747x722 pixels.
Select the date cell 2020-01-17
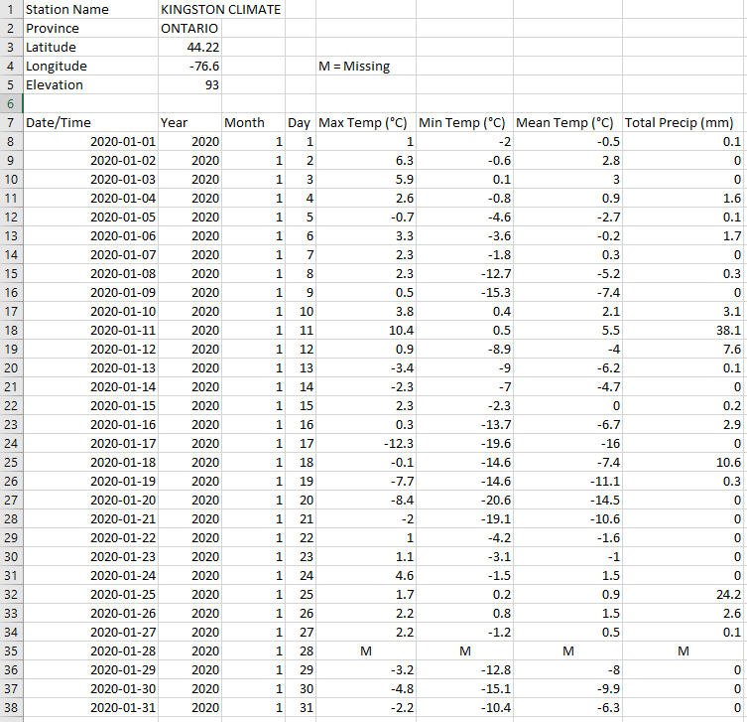(90, 444)
